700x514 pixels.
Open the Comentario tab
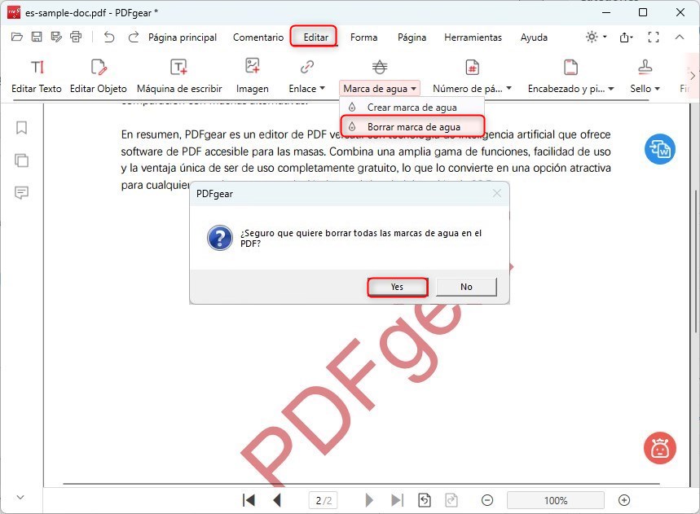pyautogui.click(x=258, y=37)
